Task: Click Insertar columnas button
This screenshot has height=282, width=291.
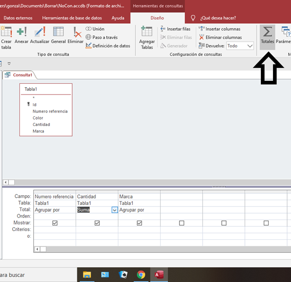Action: 220,29
